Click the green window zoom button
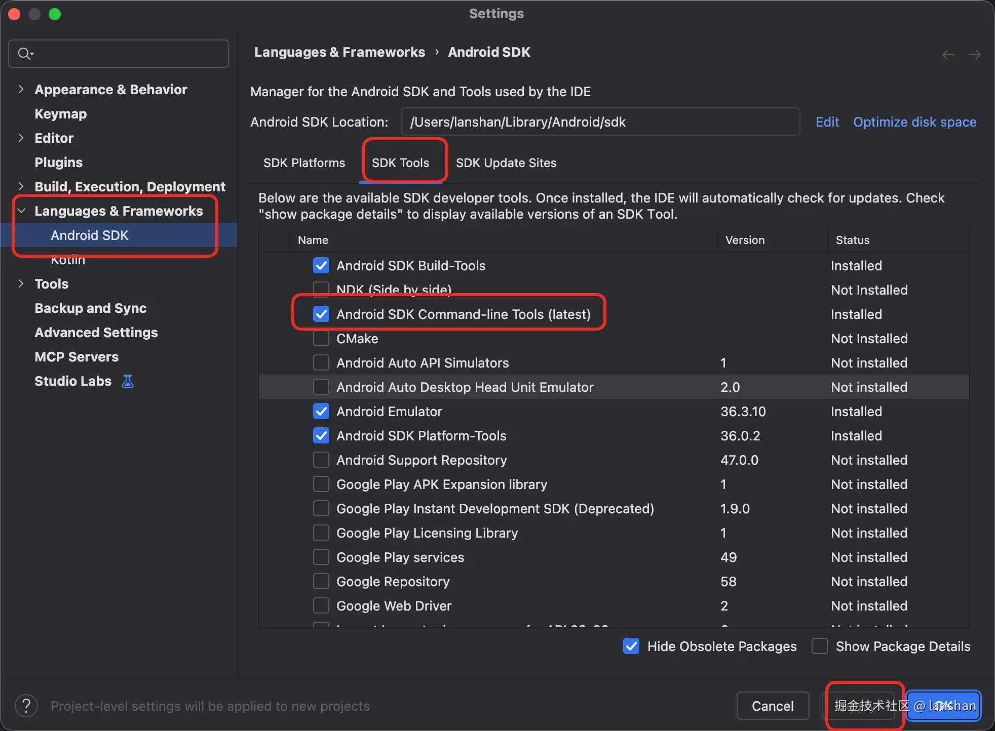995x731 pixels. (x=55, y=14)
